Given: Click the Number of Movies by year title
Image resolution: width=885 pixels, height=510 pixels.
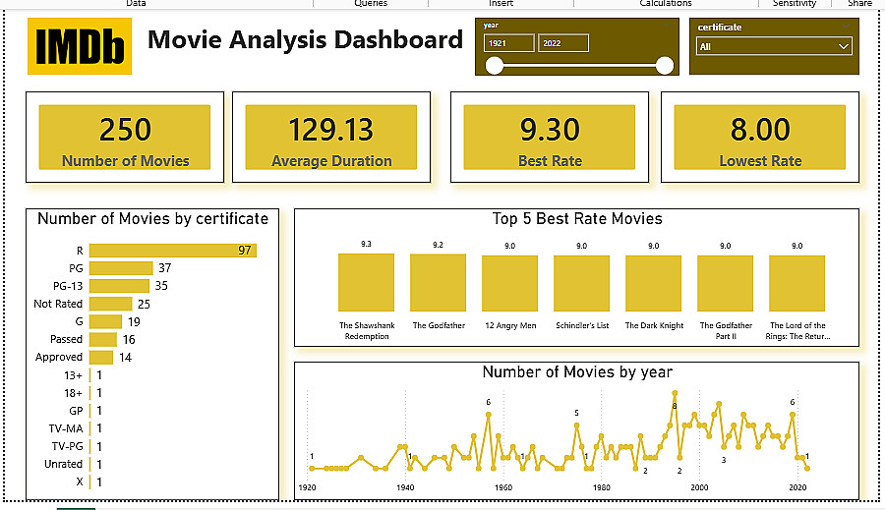Looking at the screenshot, I should 577,372.
